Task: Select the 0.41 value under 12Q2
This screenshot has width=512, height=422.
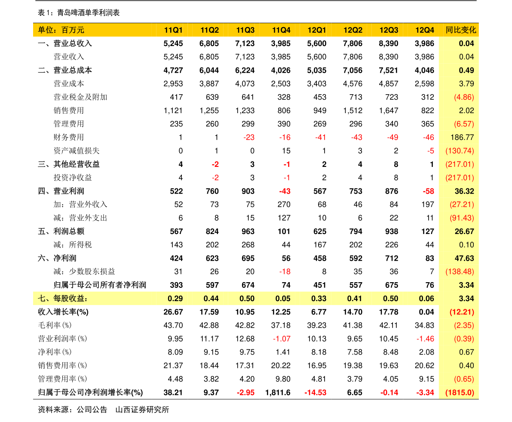Action: pyautogui.click(x=354, y=299)
